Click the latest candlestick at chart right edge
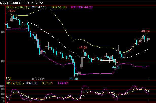 [149, 39]
